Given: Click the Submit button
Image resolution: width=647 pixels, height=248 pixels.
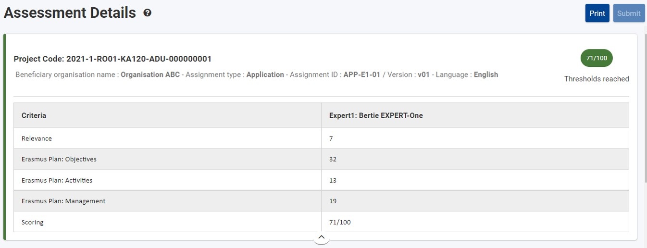Looking at the screenshot, I should point(629,13).
